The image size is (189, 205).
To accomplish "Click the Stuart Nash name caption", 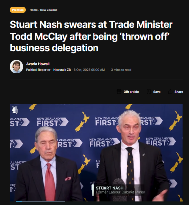I will tap(110, 188).
